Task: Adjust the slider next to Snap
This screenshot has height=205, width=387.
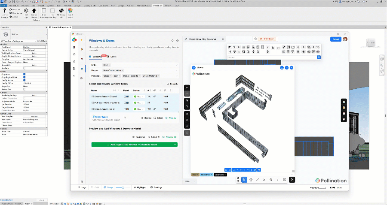Action: [x=123, y=187]
